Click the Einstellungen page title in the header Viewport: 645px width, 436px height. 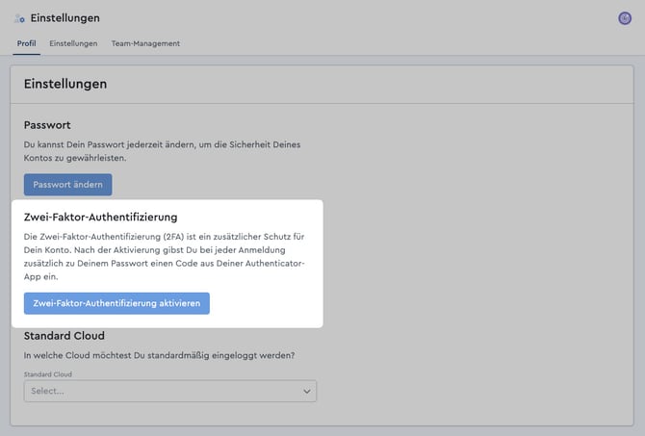[x=64, y=18]
